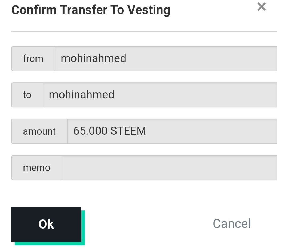
Task: Click the 'from' field label
Action: (33, 58)
